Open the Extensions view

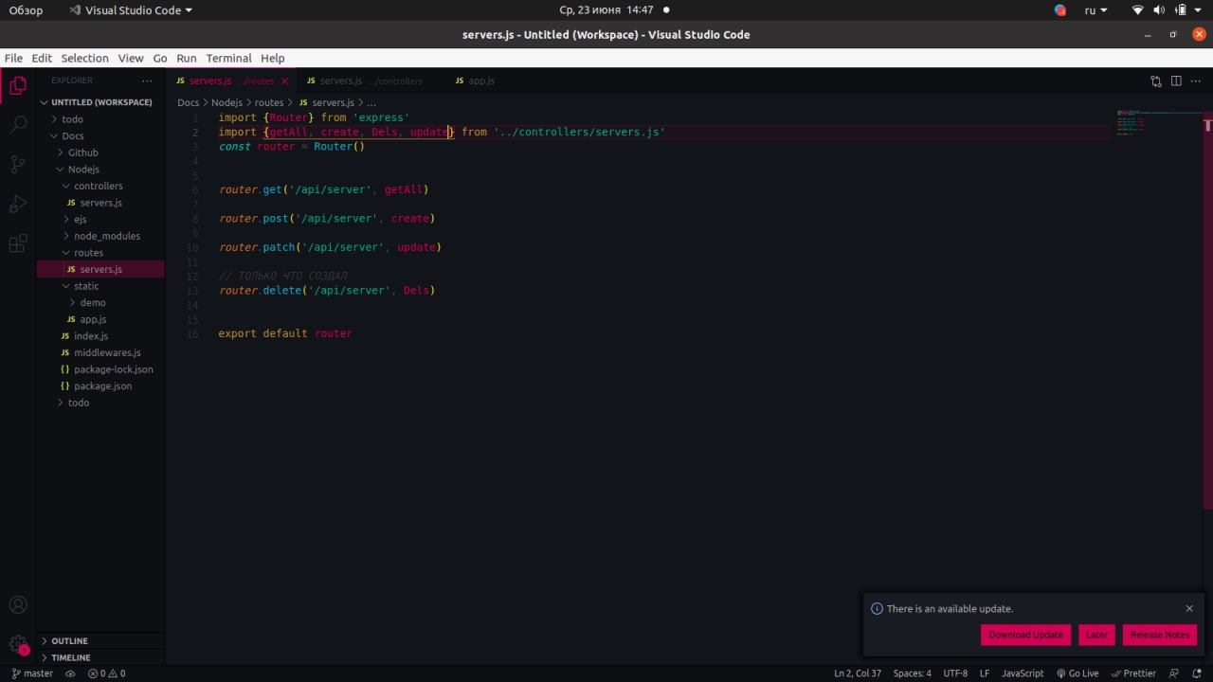point(18,244)
